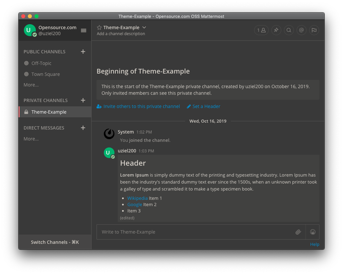Viewport: 343px width, 274px height.
Task: Click the Help link
Action: point(314,244)
